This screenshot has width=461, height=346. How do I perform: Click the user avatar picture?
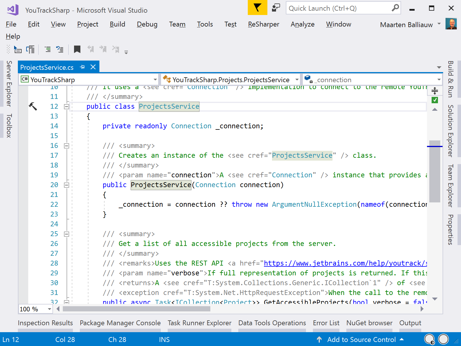pyautogui.click(x=451, y=24)
